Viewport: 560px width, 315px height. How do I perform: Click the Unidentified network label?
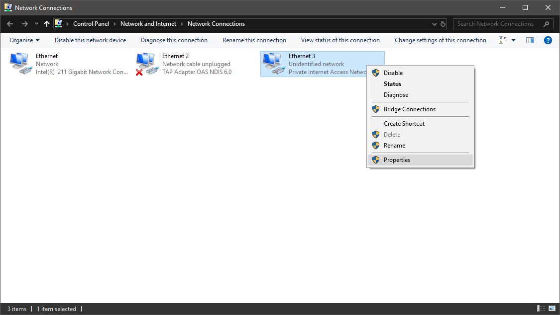(x=317, y=64)
